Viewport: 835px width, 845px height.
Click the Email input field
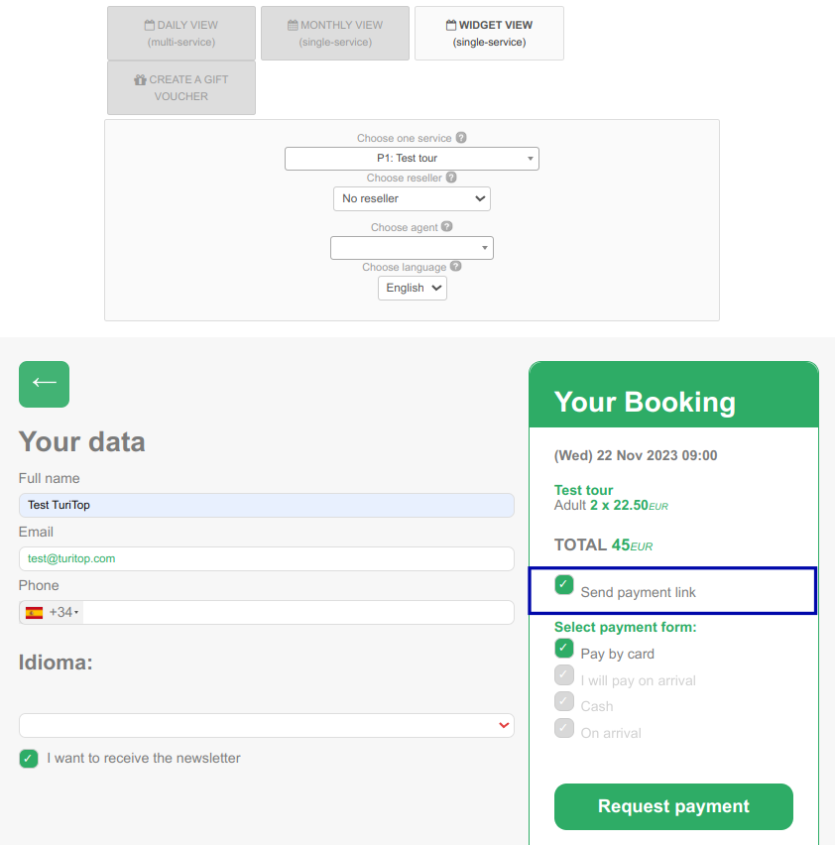267,558
